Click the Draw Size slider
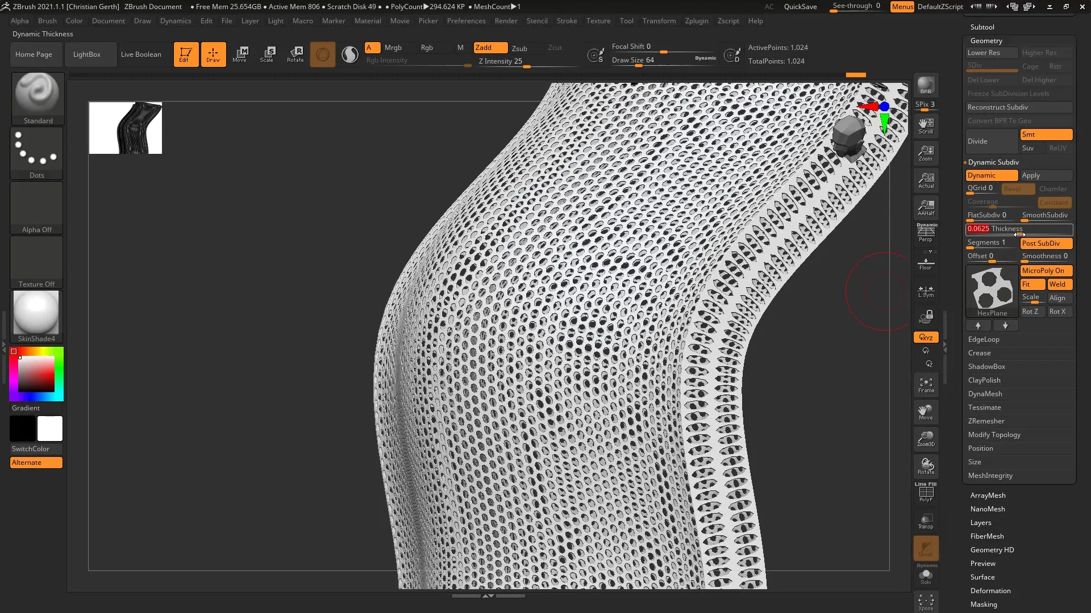1091x613 pixels. tap(664, 60)
